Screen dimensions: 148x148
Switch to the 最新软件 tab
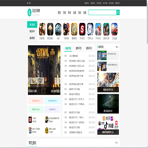tap(89, 48)
